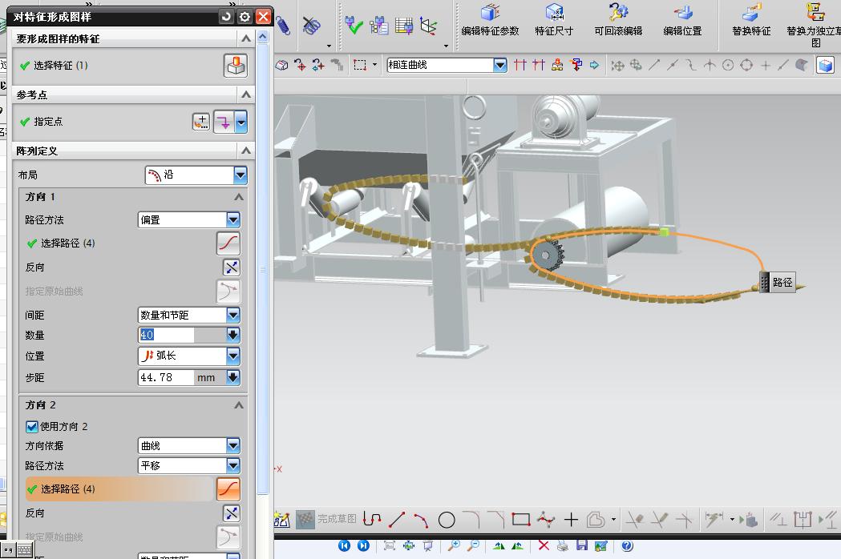Click the highlighted curve icon in 方向 2
841x559 pixels.
[228, 489]
